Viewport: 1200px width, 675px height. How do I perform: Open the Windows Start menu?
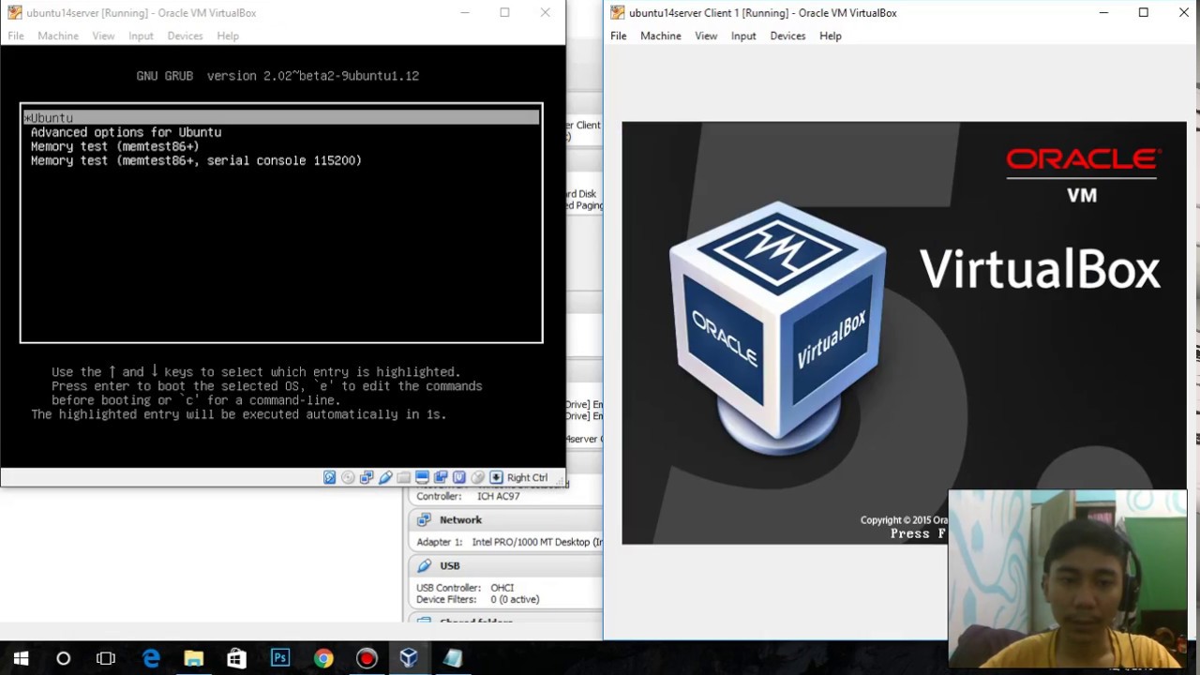pos(21,658)
